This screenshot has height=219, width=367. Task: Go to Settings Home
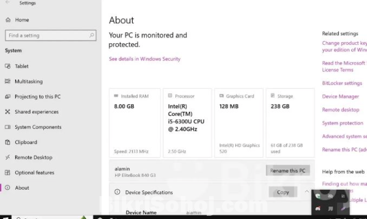pyautogui.click(x=21, y=20)
